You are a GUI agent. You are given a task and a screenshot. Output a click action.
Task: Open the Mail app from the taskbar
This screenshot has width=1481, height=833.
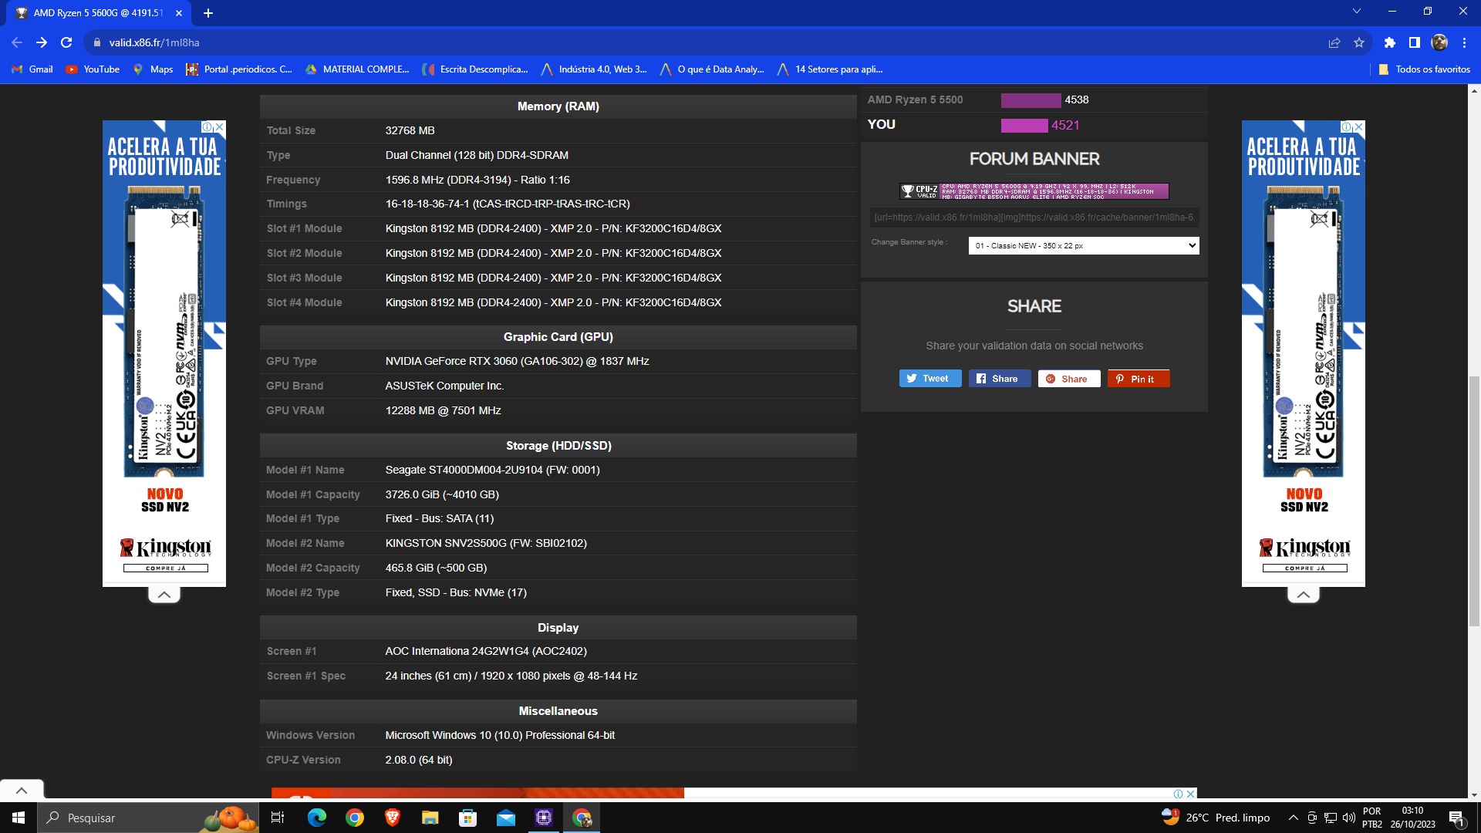[506, 818]
